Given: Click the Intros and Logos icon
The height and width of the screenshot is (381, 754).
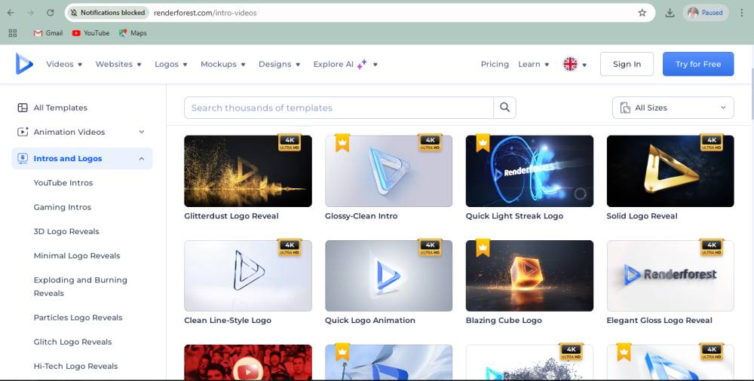Looking at the screenshot, I should (23, 159).
